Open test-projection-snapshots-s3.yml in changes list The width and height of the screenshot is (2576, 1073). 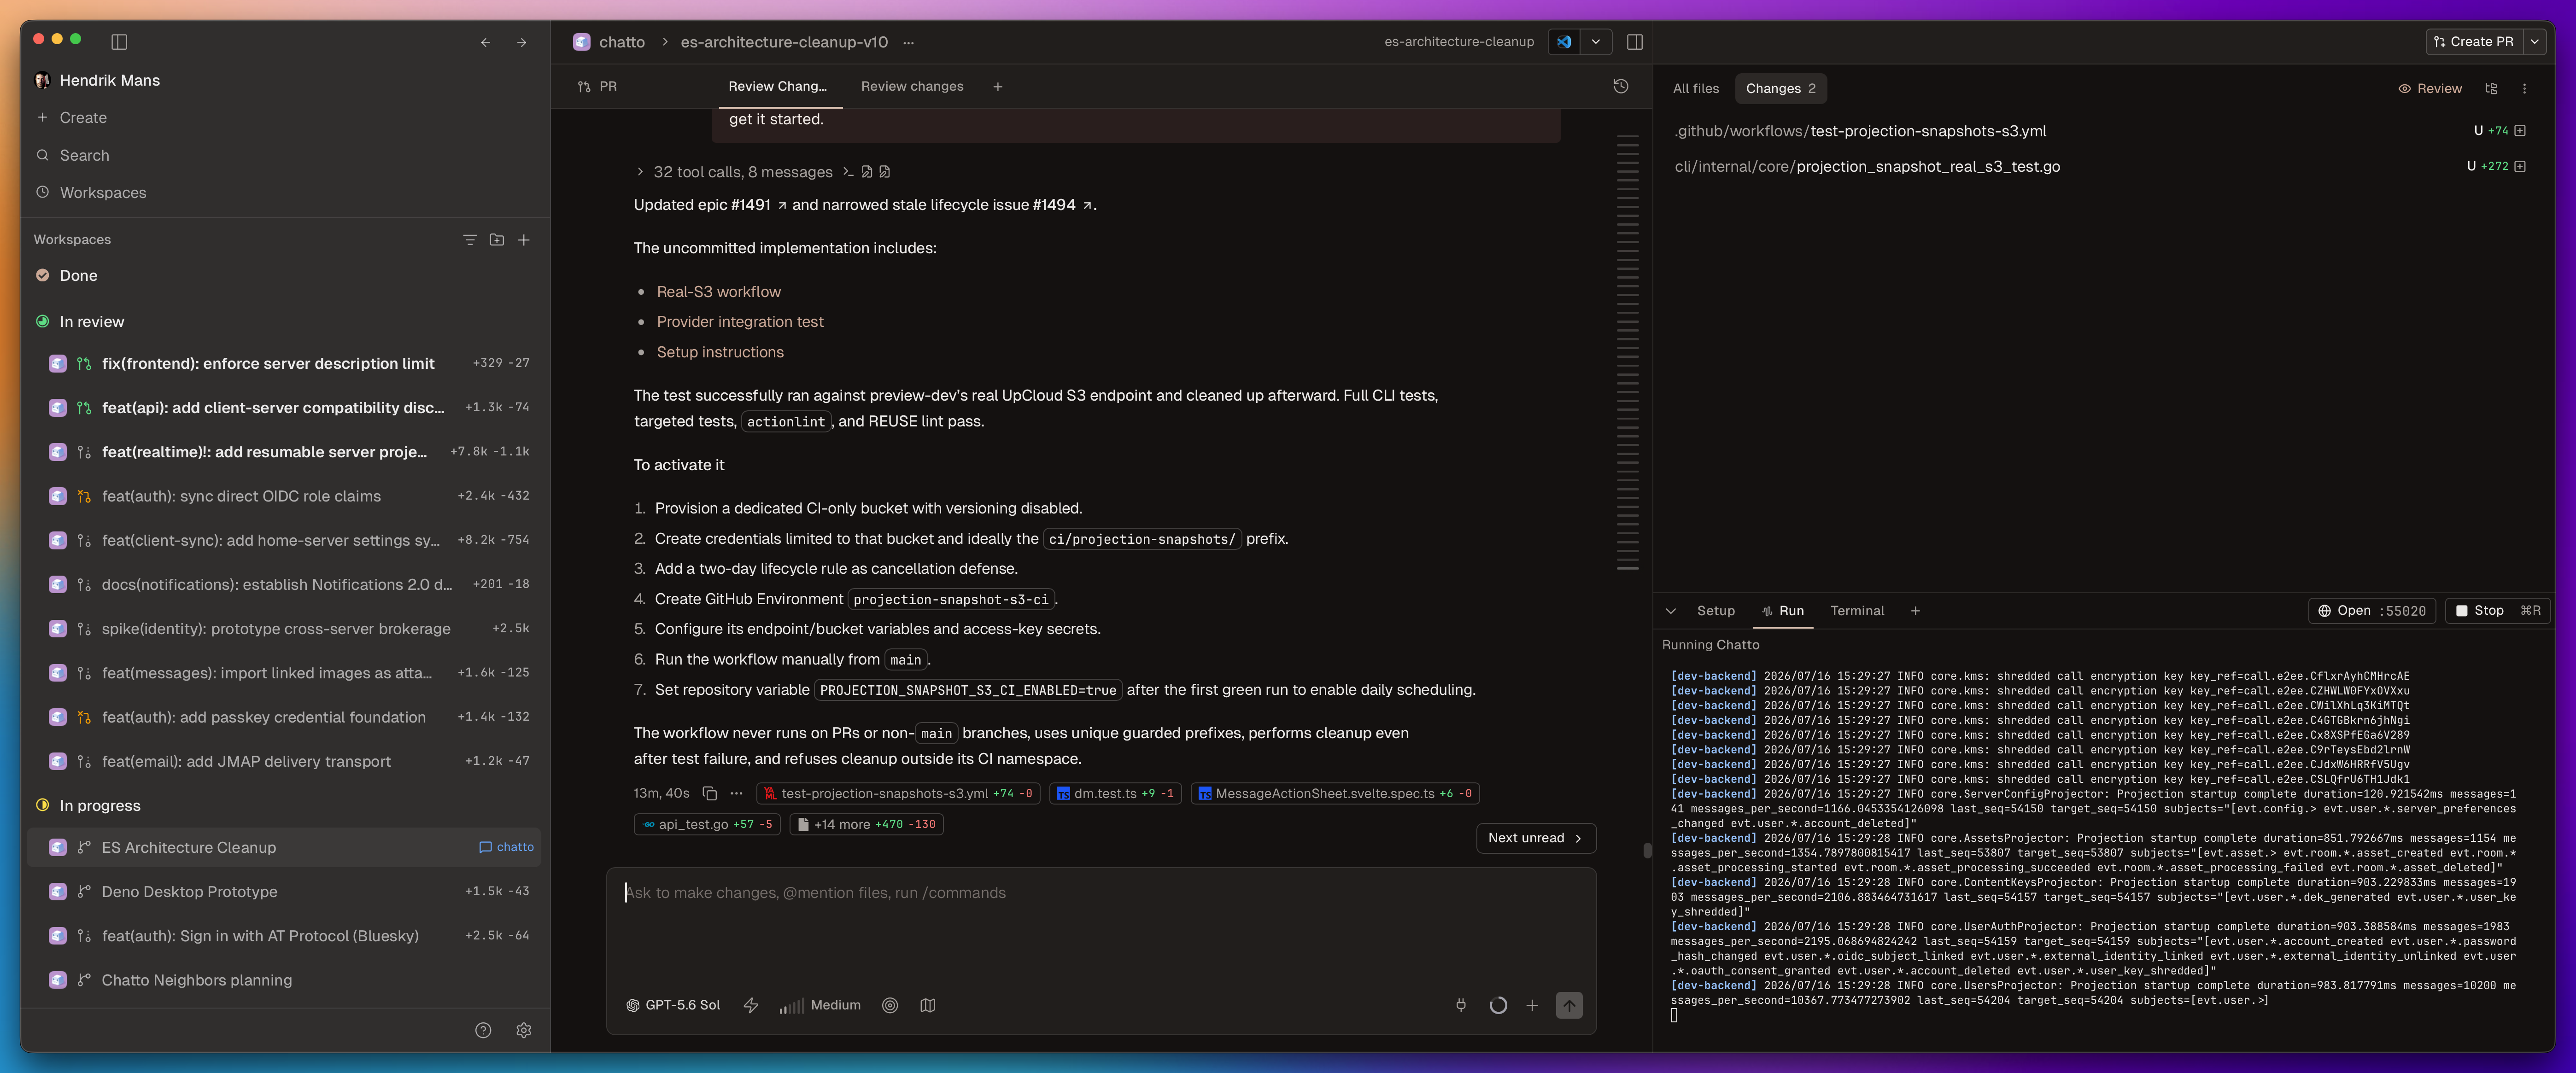tap(2100, 131)
